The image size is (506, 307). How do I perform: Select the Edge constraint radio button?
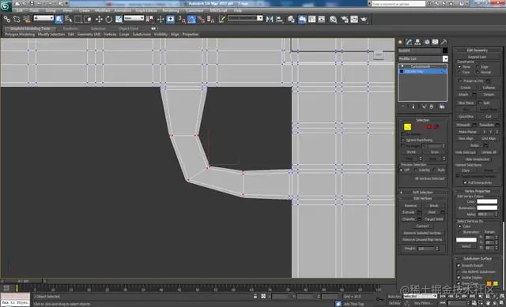[478, 67]
